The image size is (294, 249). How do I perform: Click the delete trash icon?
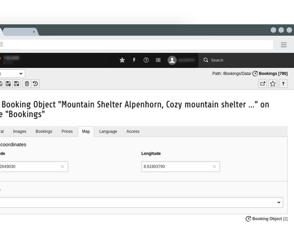tap(27, 84)
